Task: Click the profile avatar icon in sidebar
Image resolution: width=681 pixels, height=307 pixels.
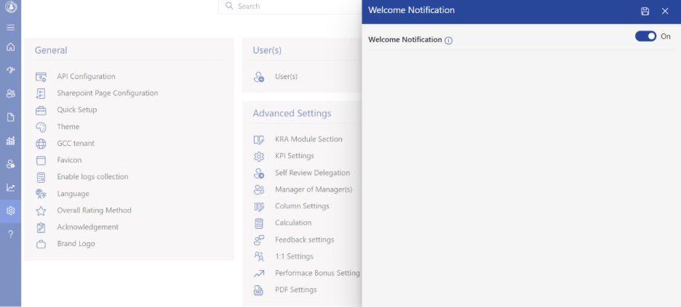Action: (x=10, y=7)
